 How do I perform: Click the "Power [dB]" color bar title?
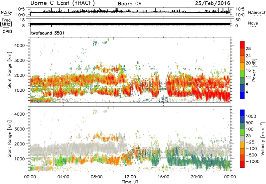[254, 70]
